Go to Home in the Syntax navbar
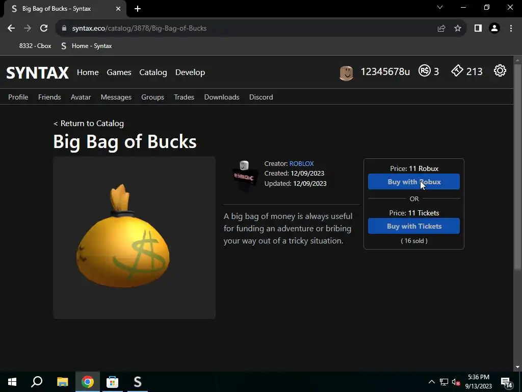The image size is (522, 392). [x=88, y=72]
